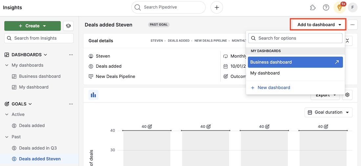The height and width of the screenshot is (166, 361).
Task: Collapse the Active goals group
Action: (x=7, y=114)
